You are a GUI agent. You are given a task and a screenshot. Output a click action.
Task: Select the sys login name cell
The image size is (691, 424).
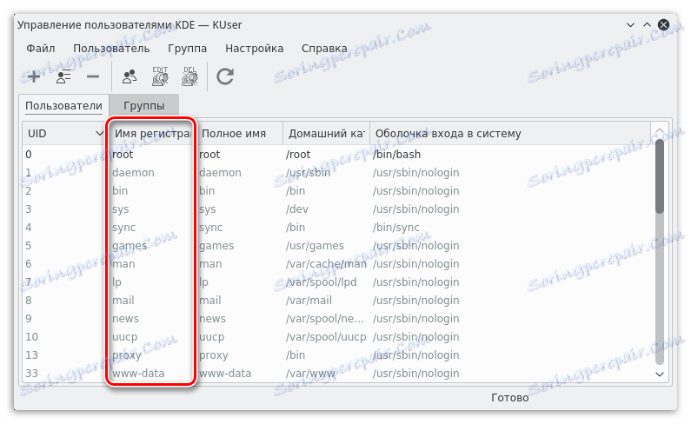(151, 209)
